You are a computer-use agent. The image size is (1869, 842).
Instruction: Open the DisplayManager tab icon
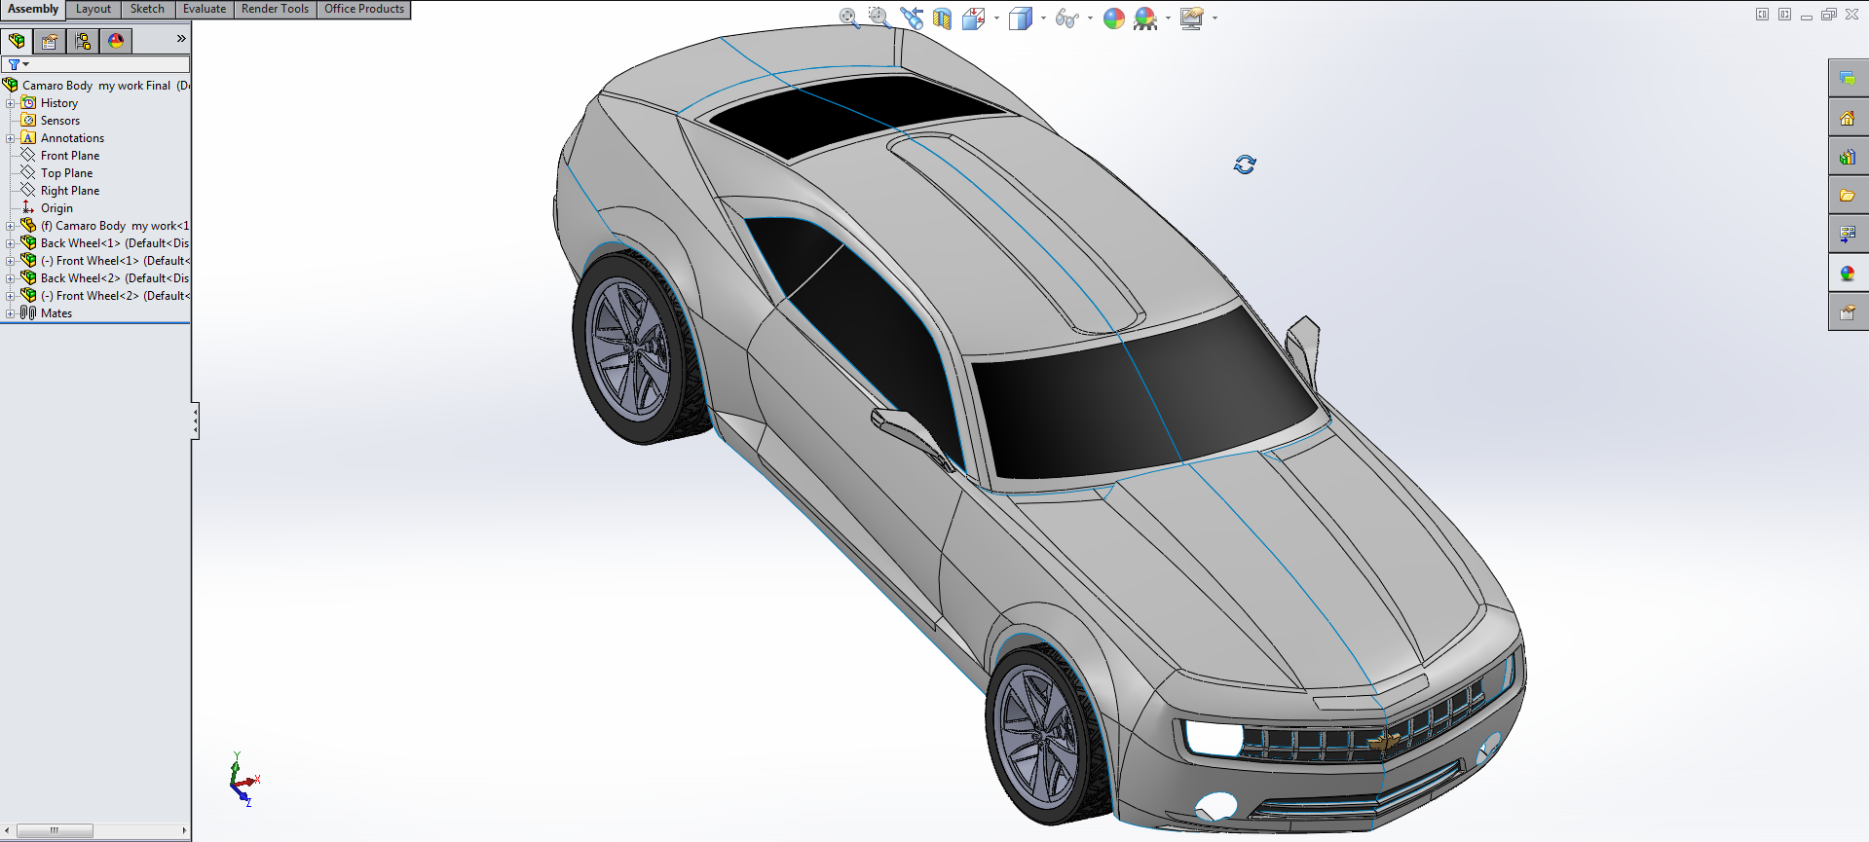point(116,41)
